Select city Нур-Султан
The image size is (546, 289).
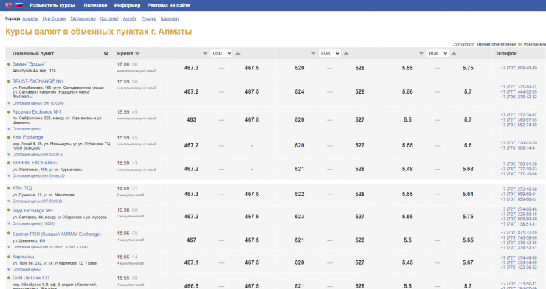click(x=54, y=18)
